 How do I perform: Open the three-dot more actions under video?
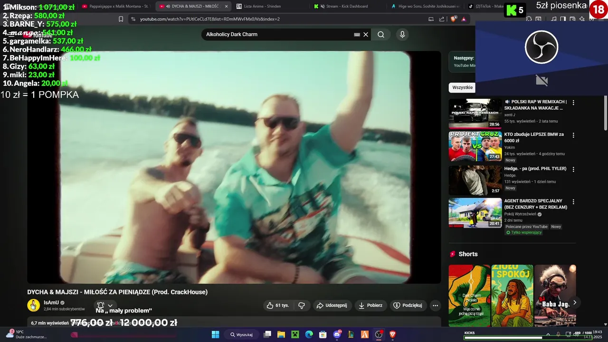[435, 305]
